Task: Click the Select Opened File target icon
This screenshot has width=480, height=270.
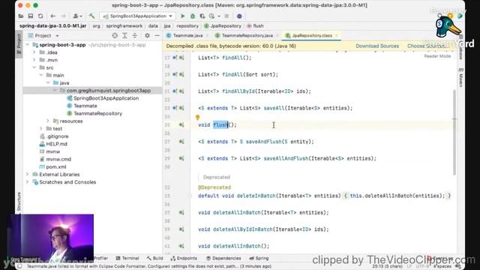Action: pos(115,36)
